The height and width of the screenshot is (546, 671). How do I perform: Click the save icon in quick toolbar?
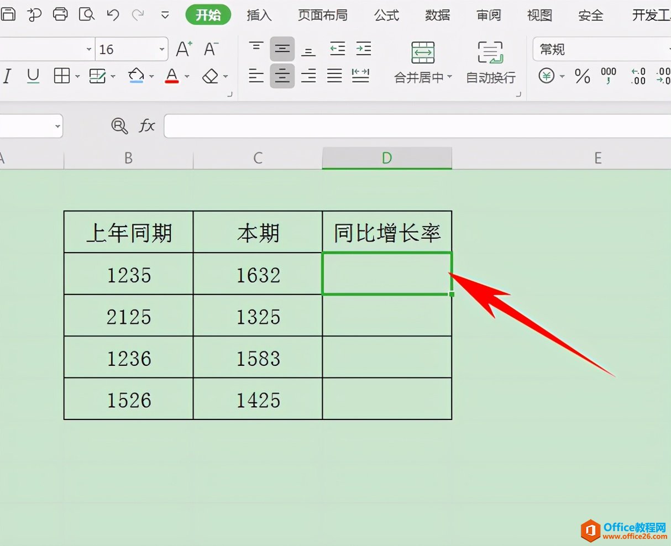(x=8, y=14)
